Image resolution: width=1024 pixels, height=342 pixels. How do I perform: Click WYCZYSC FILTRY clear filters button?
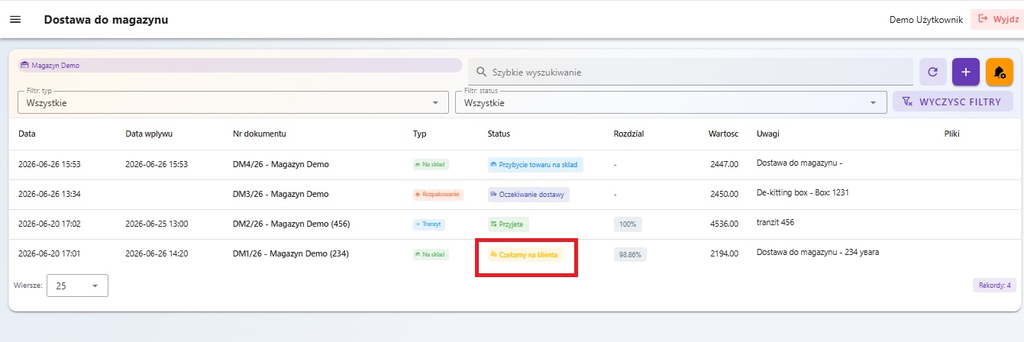tap(952, 102)
